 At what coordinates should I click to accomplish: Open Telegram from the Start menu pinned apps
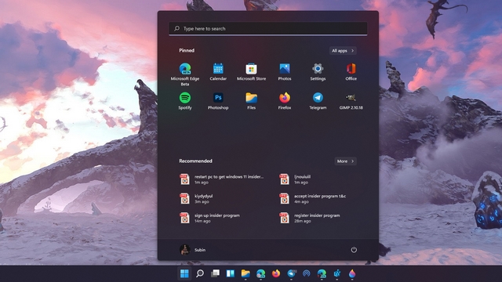[x=318, y=101]
